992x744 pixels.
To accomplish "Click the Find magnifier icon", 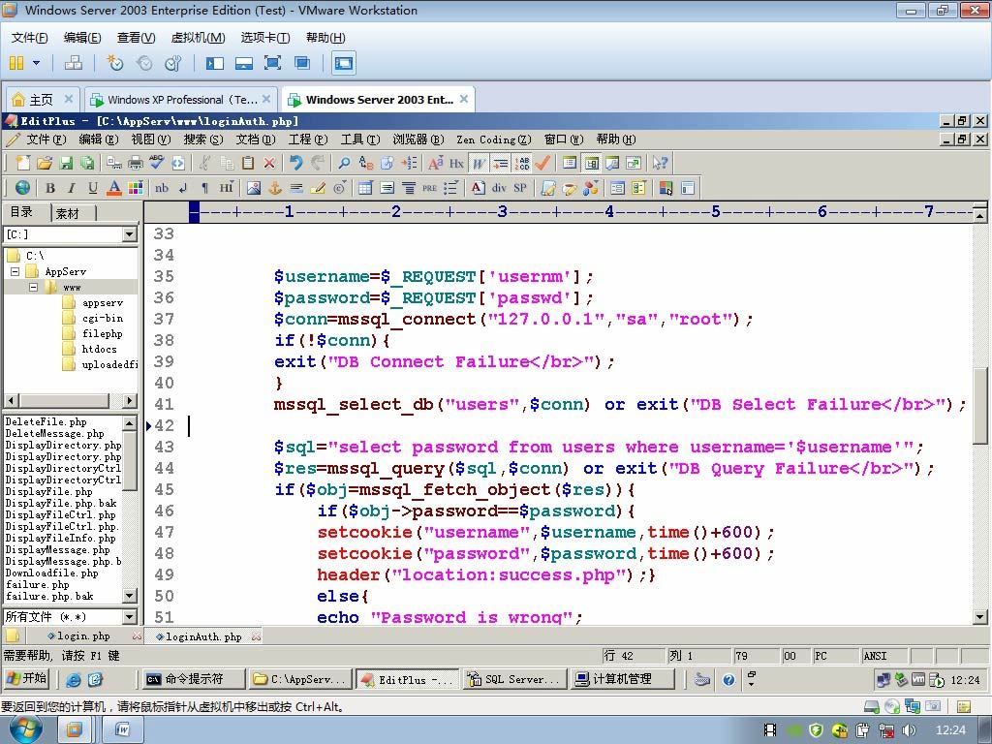I will pyautogui.click(x=344, y=163).
